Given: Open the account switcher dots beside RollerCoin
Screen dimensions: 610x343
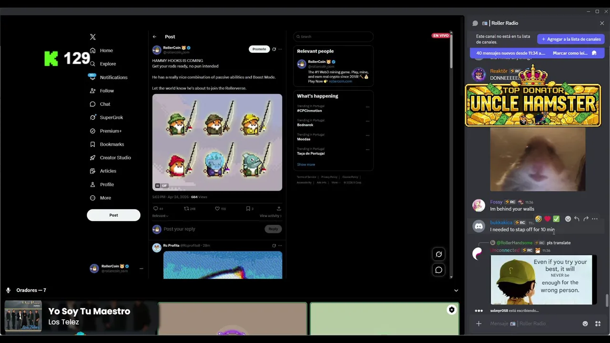Looking at the screenshot, I should point(141,269).
